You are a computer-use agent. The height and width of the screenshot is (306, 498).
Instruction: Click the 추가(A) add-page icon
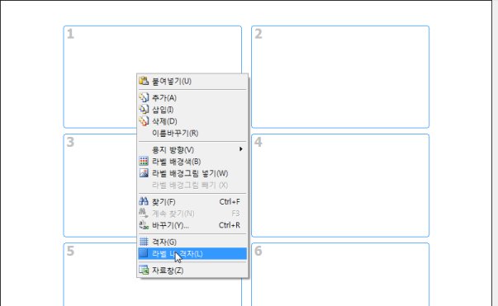coord(144,97)
